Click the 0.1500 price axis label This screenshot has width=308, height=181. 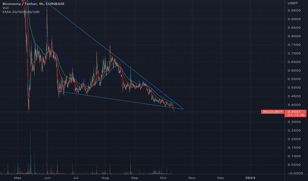tap(294, 147)
